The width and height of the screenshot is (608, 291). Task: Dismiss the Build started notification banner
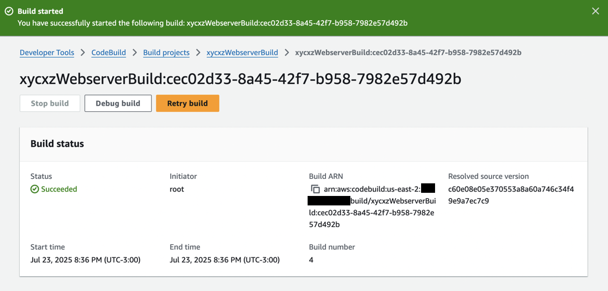tap(595, 11)
